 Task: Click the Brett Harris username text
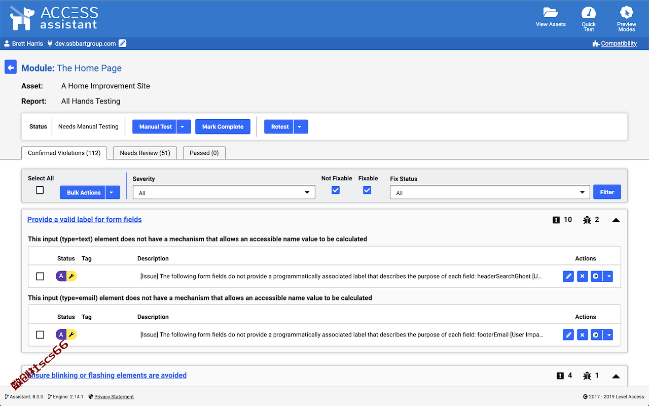tap(27, 44)
